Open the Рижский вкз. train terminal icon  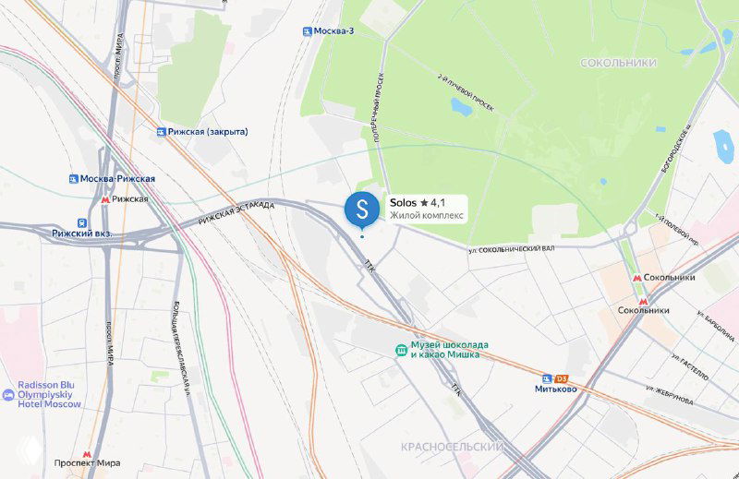(82, 222)
